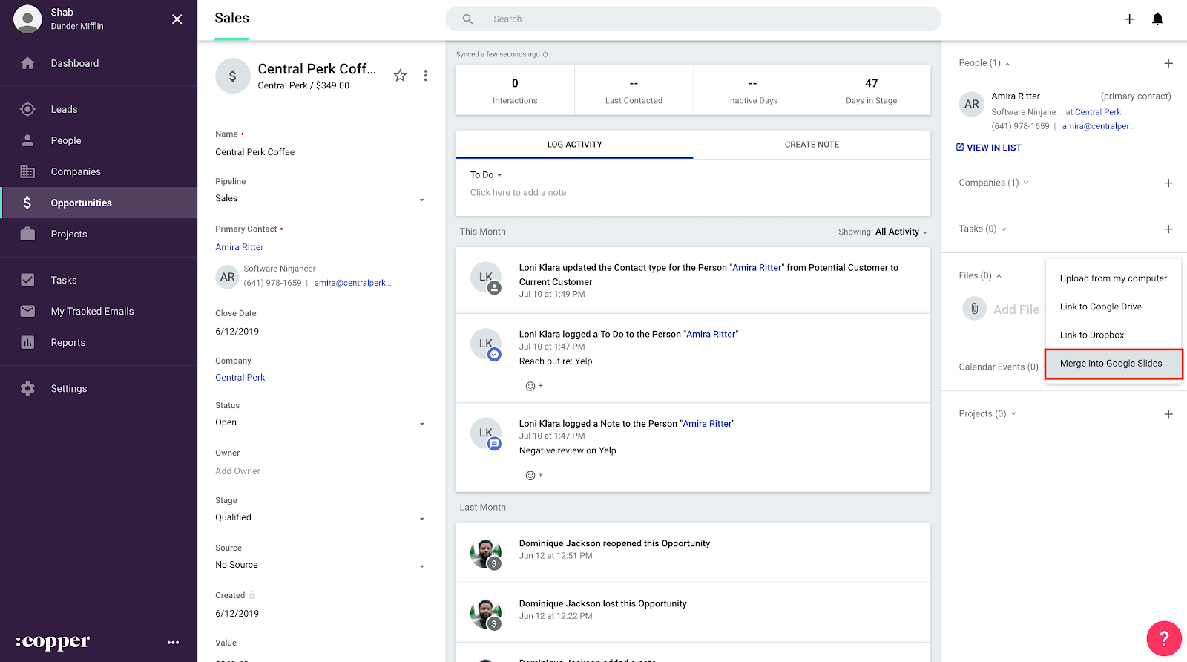Select Link to Dropbox
Viewport: 1187px width, 662px height.
pyautogui.click(x=1113, y=335)
